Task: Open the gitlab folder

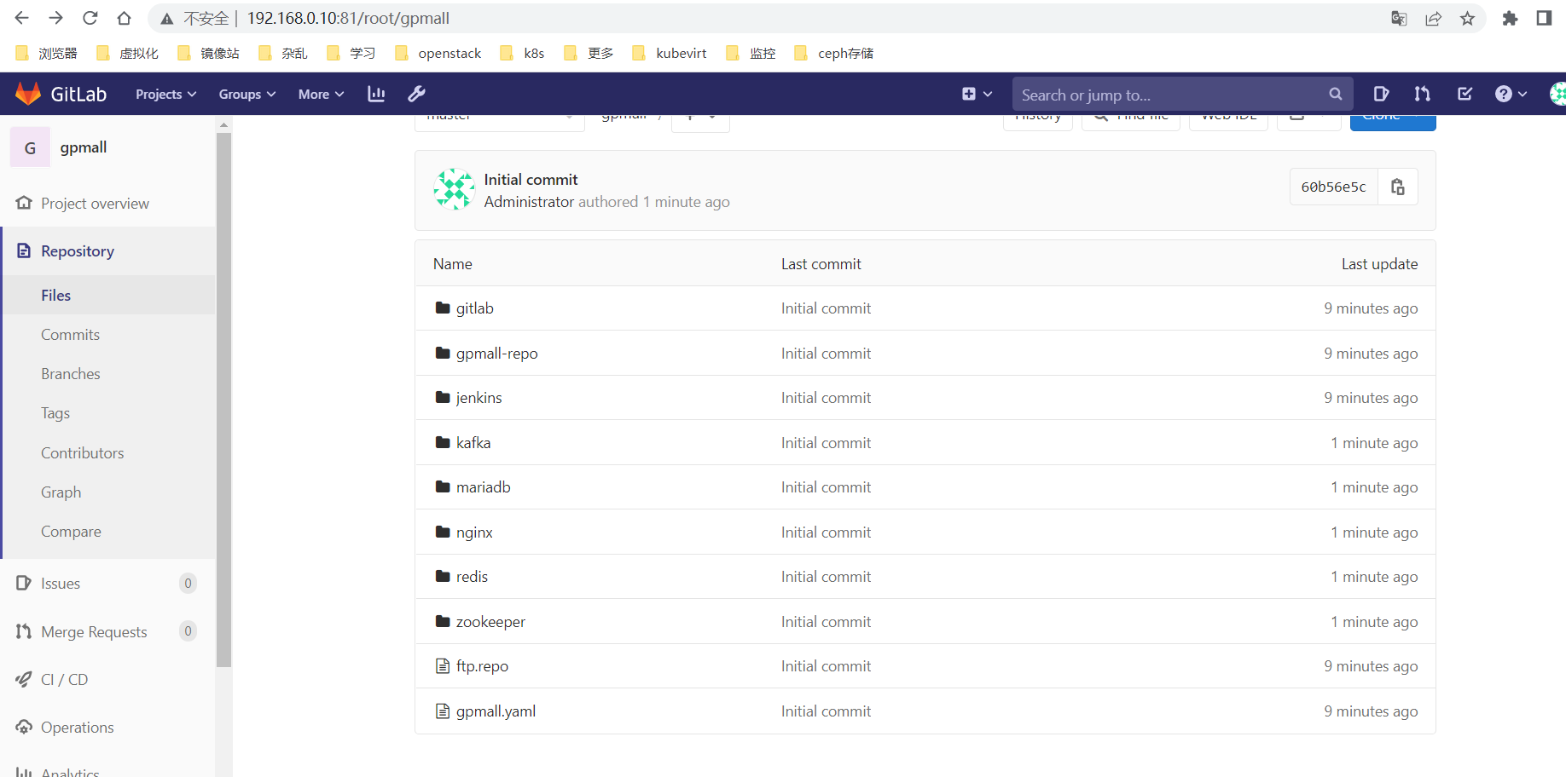Action: (475, 308)
